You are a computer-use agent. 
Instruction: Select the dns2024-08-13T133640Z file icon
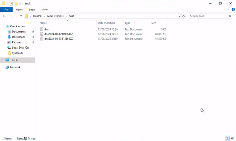[x=42, y=39]
